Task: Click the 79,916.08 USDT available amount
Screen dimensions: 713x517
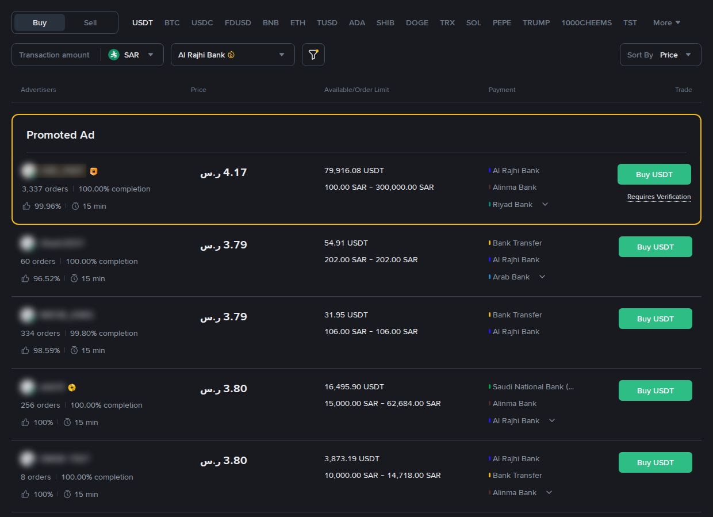Action: click(x=354, y=170)
